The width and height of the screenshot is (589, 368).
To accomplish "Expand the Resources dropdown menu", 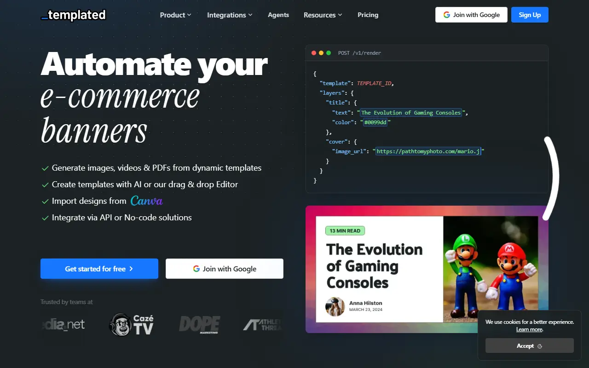I will pyautogui.click(x=323, y=15).
